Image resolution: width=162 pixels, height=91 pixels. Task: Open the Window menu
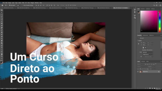pyautogui.click(x=37, y=3)
